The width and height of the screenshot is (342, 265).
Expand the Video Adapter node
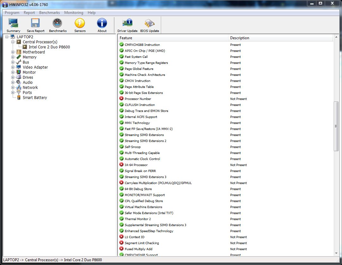(13, 67)
